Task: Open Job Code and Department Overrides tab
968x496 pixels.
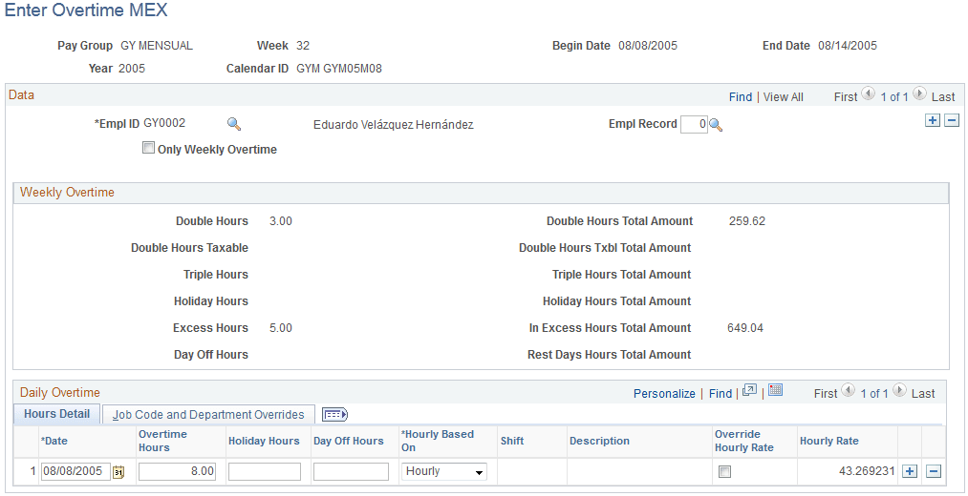Action: click(208, 415)
